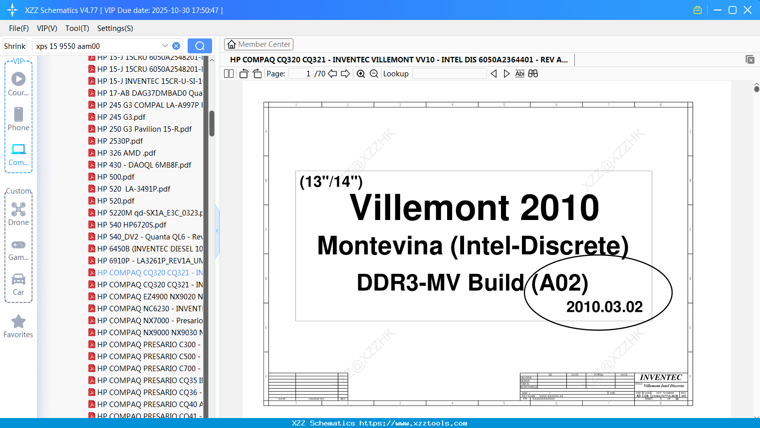Open HP 245 G3 COMPAL LA-A997P file
This screenshot has height=428, width=760.
[145, 105]
